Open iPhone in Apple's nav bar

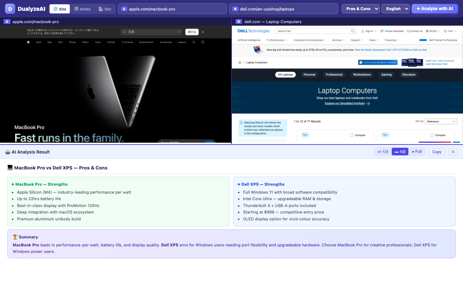click(x=72, y=42)
